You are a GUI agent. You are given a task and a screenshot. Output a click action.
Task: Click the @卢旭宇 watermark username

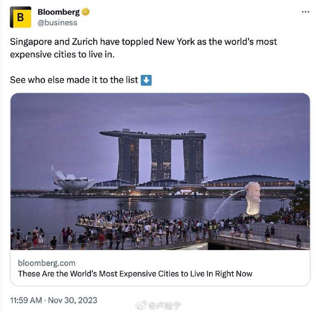[164, 306]
